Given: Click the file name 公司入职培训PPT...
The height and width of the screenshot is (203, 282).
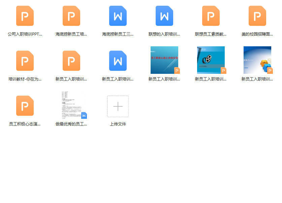Looking at the screenshot, I should click(25, 34).
